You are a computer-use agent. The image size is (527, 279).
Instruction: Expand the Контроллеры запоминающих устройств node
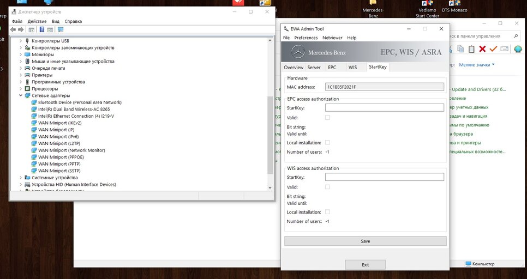pos(21,47)
